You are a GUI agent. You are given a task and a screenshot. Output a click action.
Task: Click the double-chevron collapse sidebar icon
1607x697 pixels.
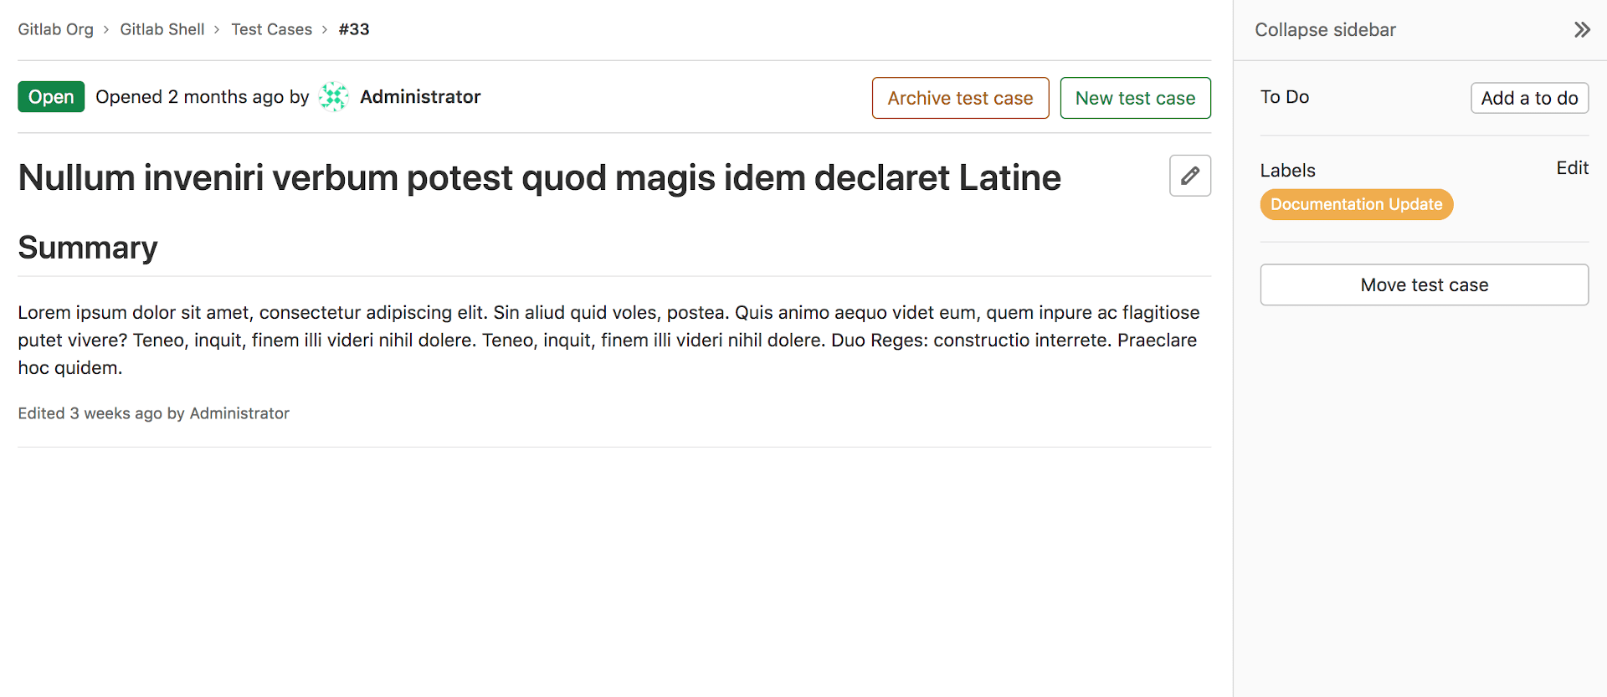pyautogui.click(x=1581, y=30)
